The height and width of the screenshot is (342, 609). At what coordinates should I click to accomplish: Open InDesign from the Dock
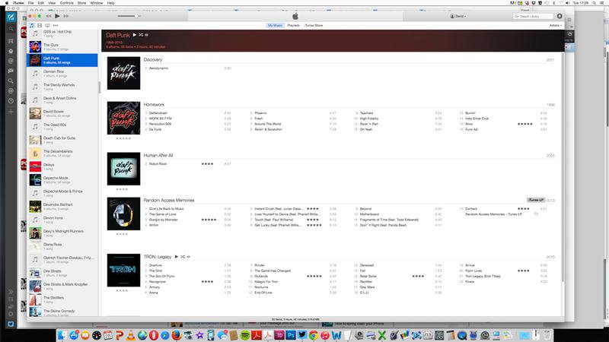coord(279,335)
